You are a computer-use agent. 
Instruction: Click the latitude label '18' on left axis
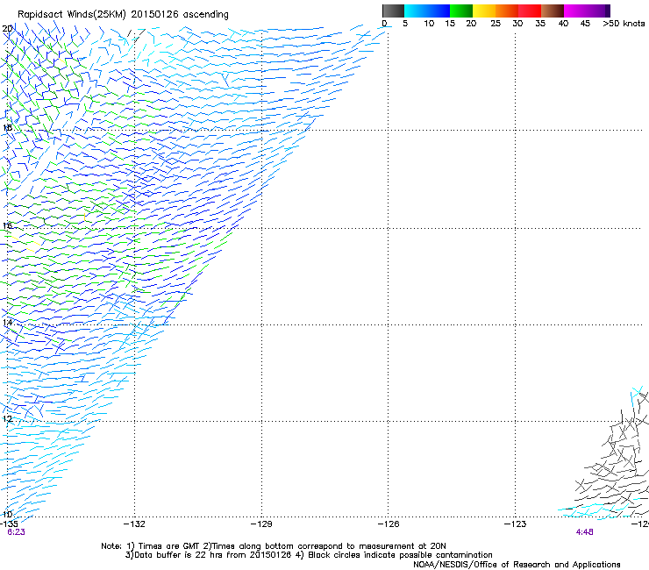(x=7, y=127)
